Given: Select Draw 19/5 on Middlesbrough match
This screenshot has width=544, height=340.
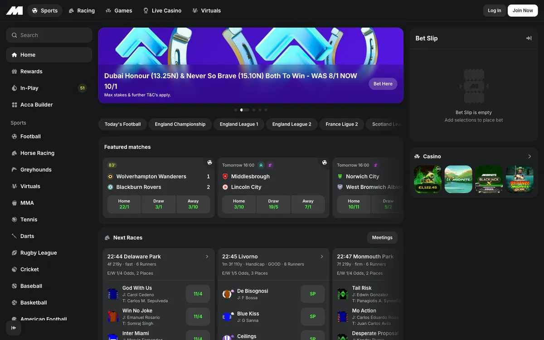Looking at the screenshot, I should [x=273, y=204].
